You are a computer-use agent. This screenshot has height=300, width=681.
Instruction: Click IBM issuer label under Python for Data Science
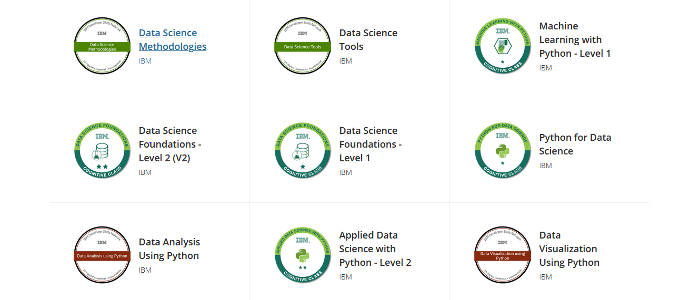(545, 165)
